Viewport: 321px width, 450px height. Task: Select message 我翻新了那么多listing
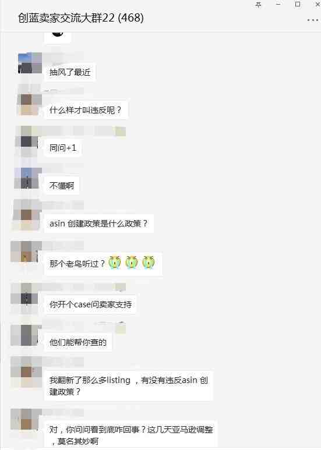coord(129,386)
